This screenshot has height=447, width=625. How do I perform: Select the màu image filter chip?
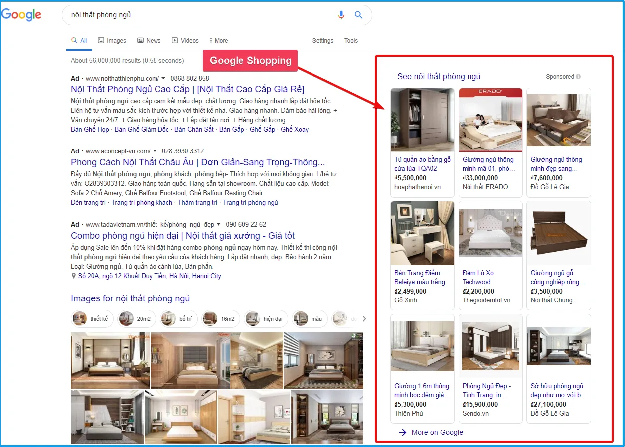(310, 319)
